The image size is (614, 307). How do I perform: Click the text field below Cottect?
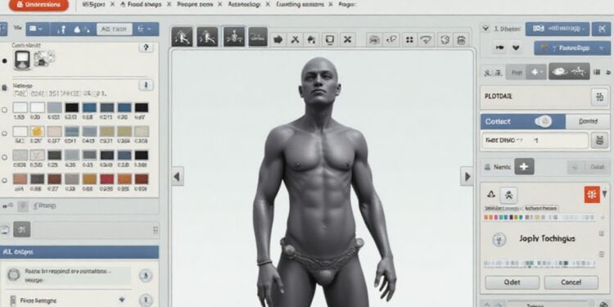pos(535,141)
